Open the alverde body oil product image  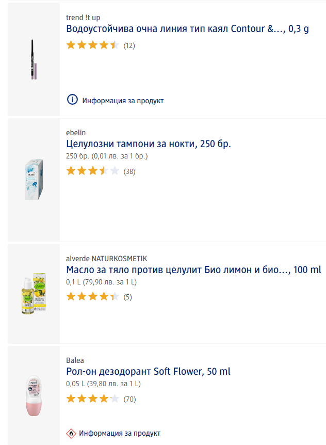[x=34, y=293]
